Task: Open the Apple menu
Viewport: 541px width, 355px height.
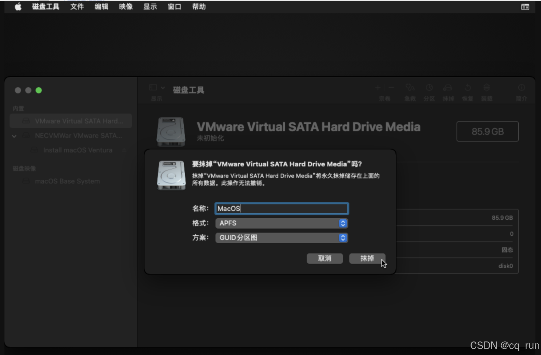Action: point(18,7)
